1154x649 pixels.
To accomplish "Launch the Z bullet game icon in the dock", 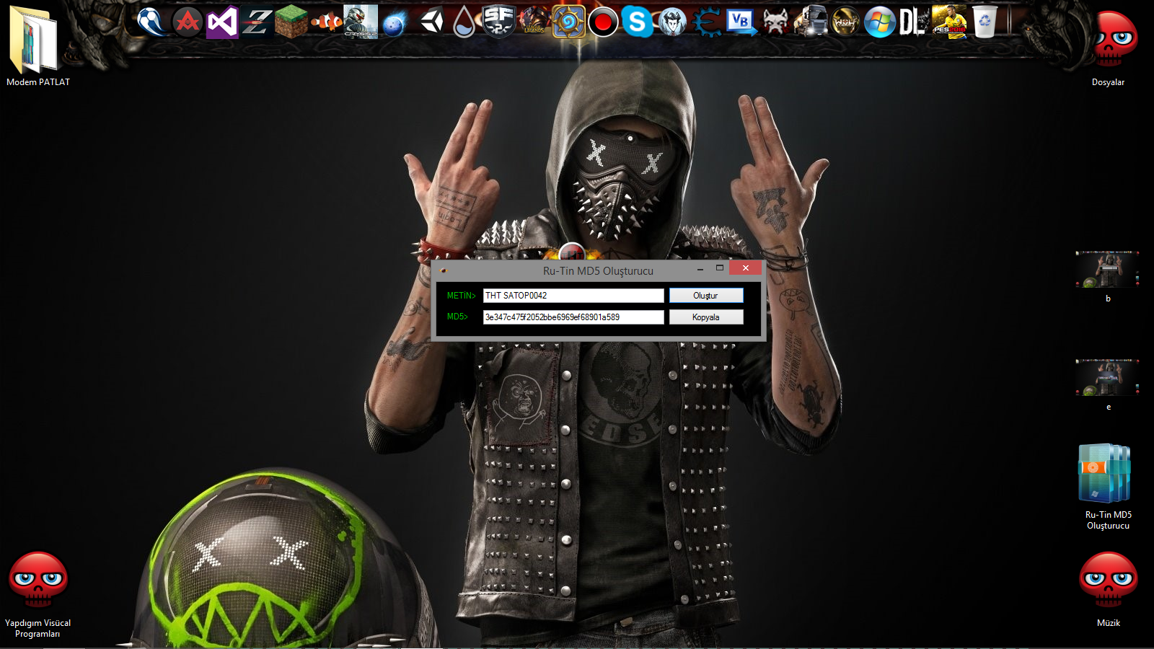I will (x=257, y=22).
